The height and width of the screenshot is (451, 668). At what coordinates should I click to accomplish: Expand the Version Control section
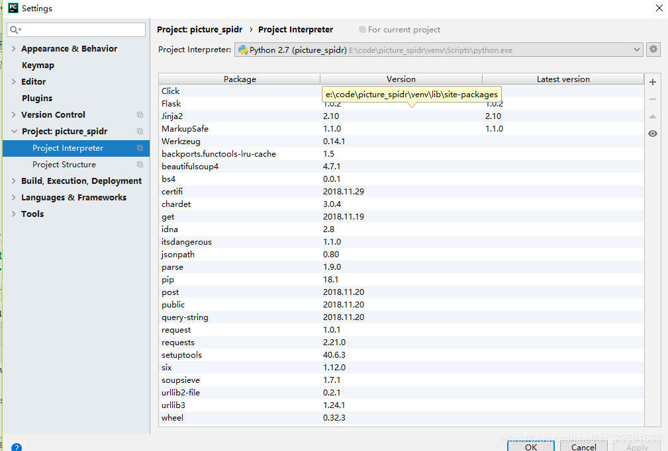click(x=14, y=115)
